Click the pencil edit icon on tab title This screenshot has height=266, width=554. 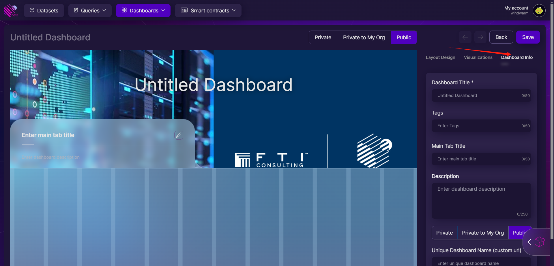[x=179, y=135]
